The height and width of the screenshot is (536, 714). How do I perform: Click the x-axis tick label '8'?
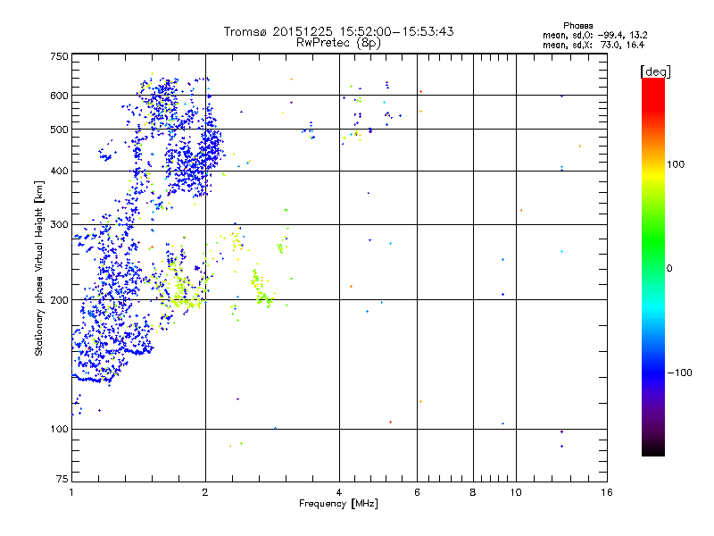click(x=473, y=492)
